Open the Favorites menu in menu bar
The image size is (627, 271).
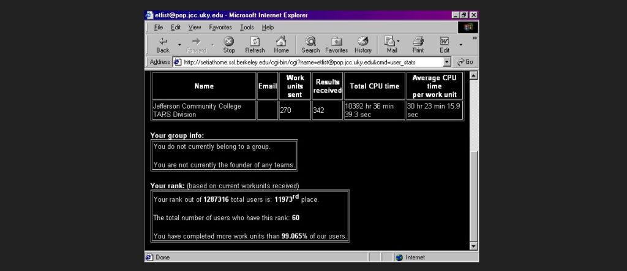point(220,27)
